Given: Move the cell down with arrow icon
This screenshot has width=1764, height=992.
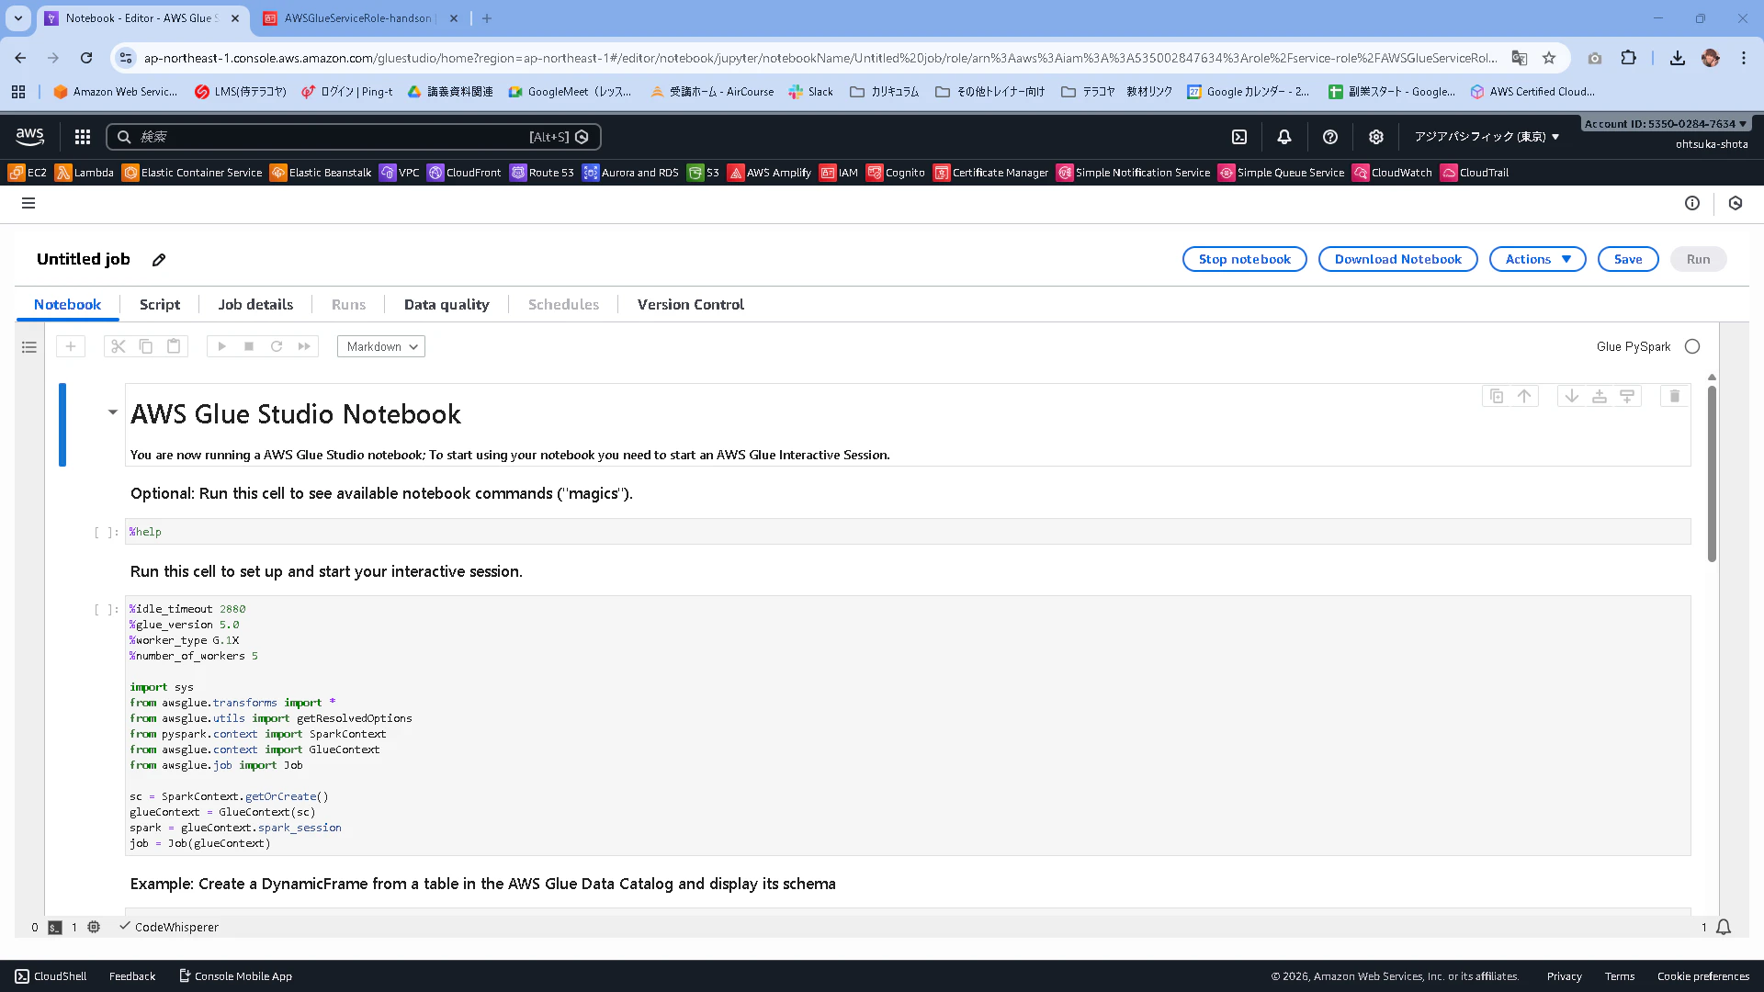Looking at the screenshot, I should (x=1572, y=396).
